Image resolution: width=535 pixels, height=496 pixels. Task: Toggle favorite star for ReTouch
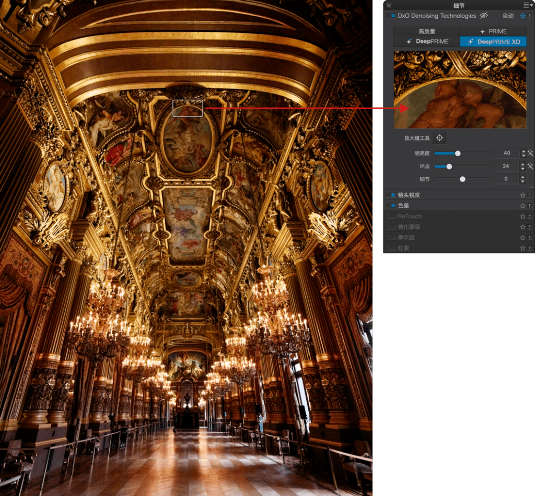[522, 217]
